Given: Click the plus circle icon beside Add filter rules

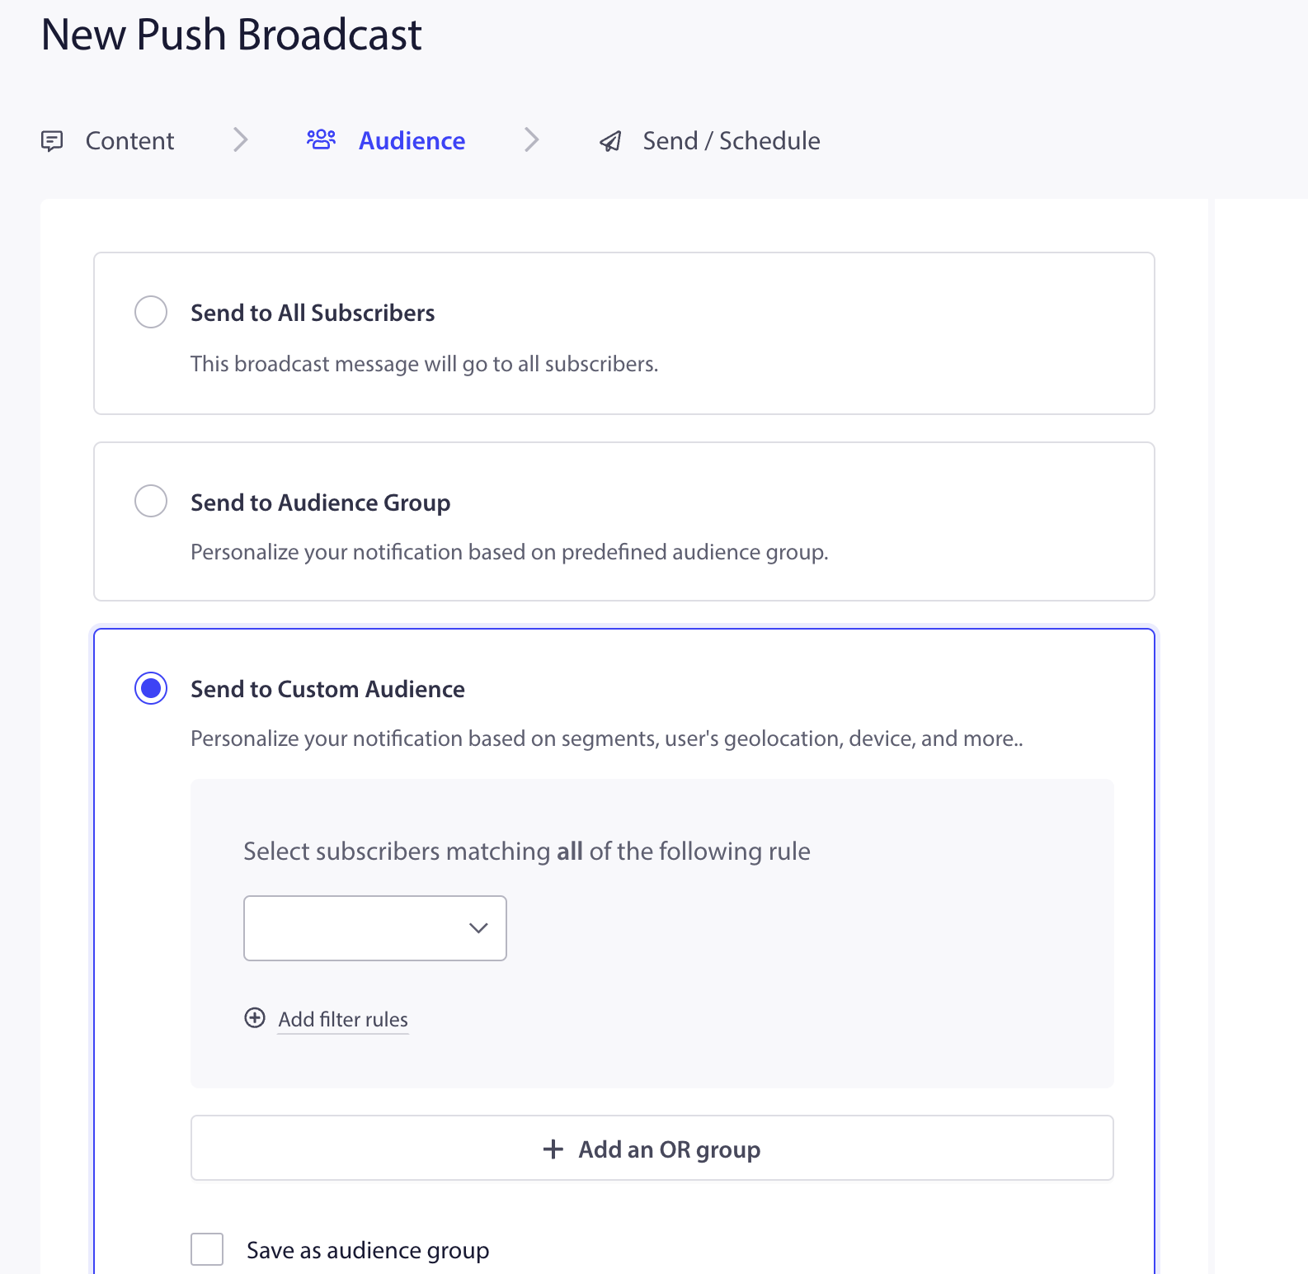Looking at the screenshot, I should coord(254,1018).
